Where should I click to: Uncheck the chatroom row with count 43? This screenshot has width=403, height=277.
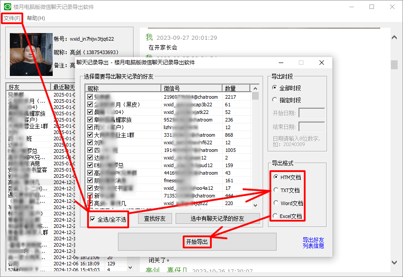pyautogui.click(x=90, y=172)
